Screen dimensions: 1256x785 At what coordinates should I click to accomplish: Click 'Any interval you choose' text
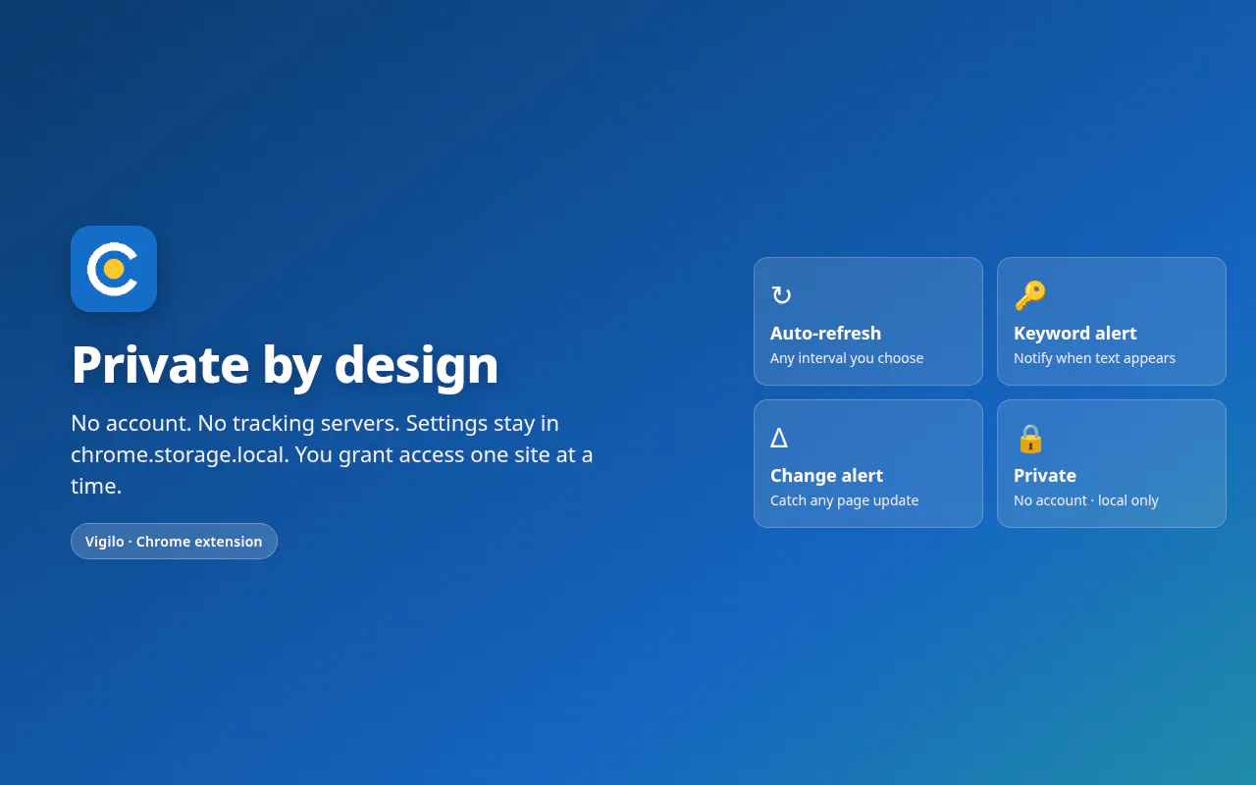pos(847,358)
